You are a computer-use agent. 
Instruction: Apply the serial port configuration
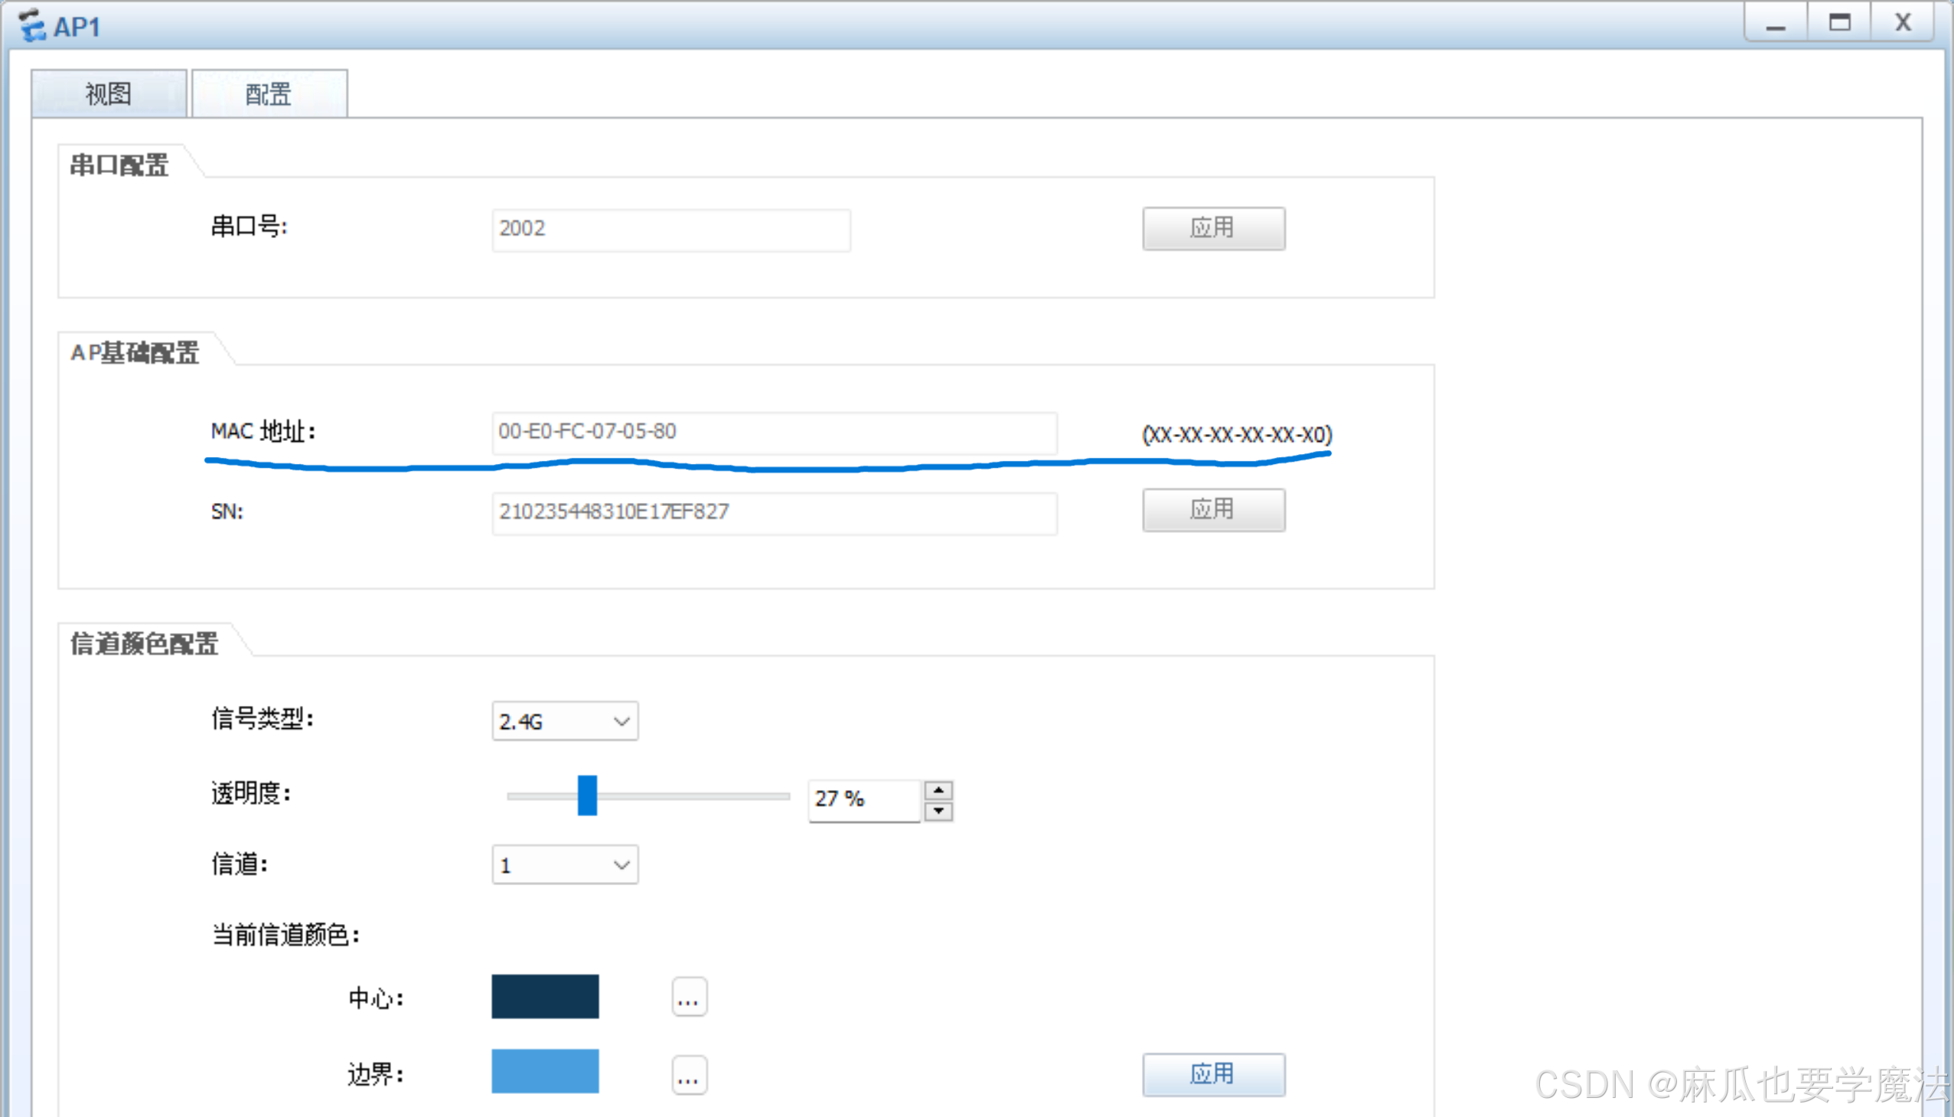coord(1212,228)
